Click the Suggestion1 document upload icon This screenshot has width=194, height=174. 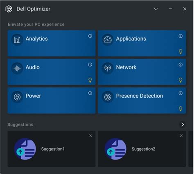pos(25,149)
